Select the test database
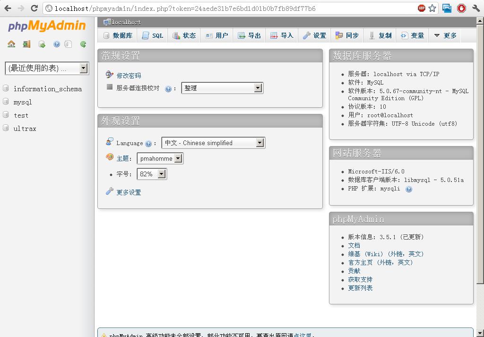The height and width of the screenshot is (337, 484). click(21, 115)
